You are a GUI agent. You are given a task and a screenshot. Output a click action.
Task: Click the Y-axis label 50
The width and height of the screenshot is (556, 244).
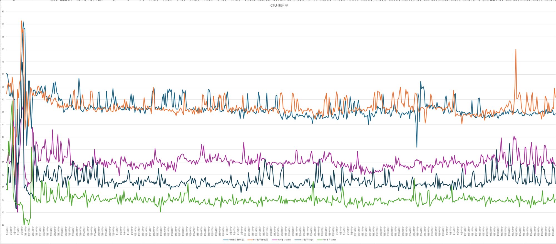click(x=3, y=124)
